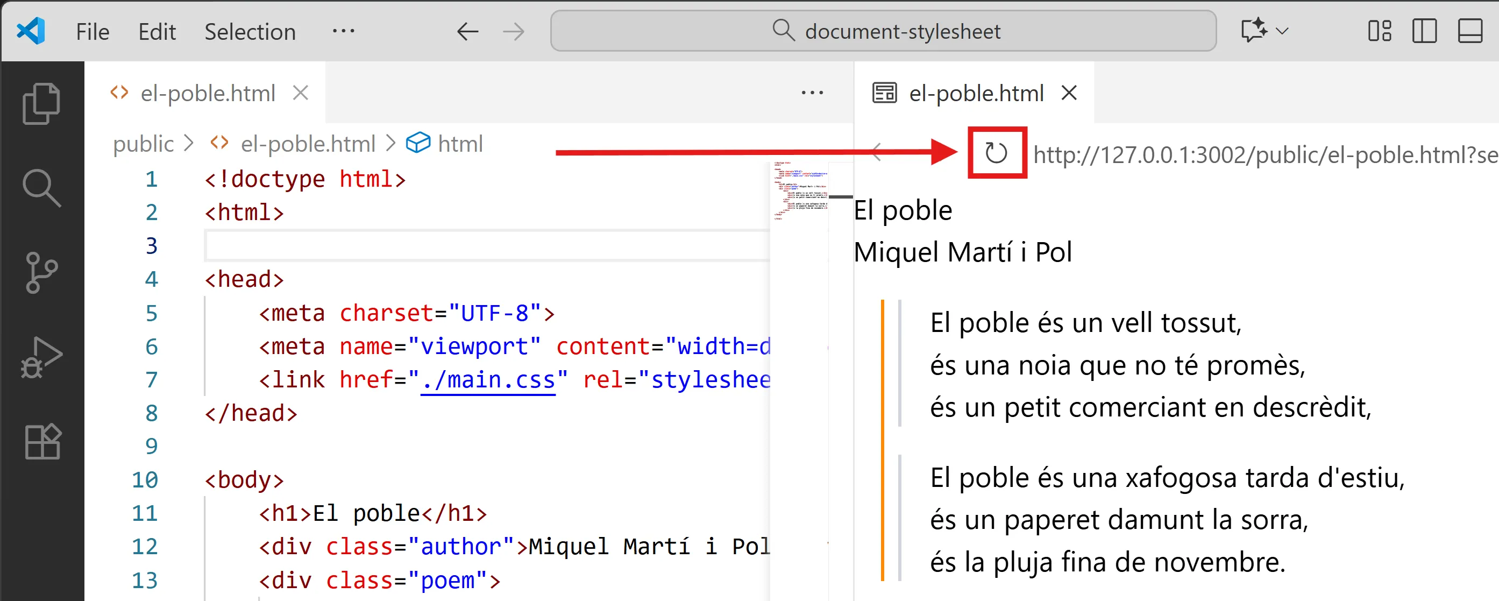This screenshot has height=601, width=1499.
Task: Close the el-poble.html preview tab
Action: pos(1069,93)
